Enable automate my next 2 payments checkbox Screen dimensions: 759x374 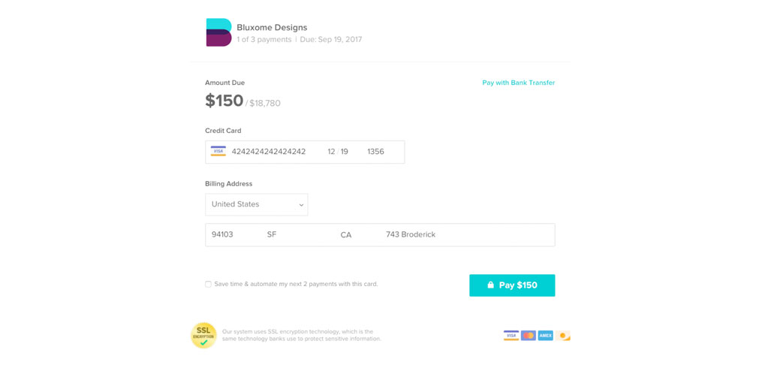pyautogui.click(x=208, y=285)
